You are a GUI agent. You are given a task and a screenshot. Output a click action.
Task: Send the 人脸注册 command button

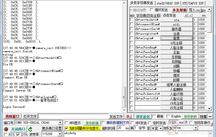(176, 47)
